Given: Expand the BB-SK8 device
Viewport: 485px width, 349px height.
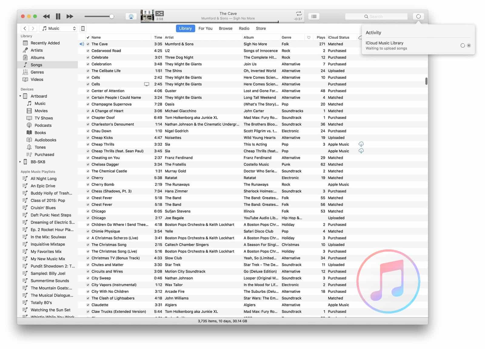Looking at the screenshot, I should (x=20, y=162).
